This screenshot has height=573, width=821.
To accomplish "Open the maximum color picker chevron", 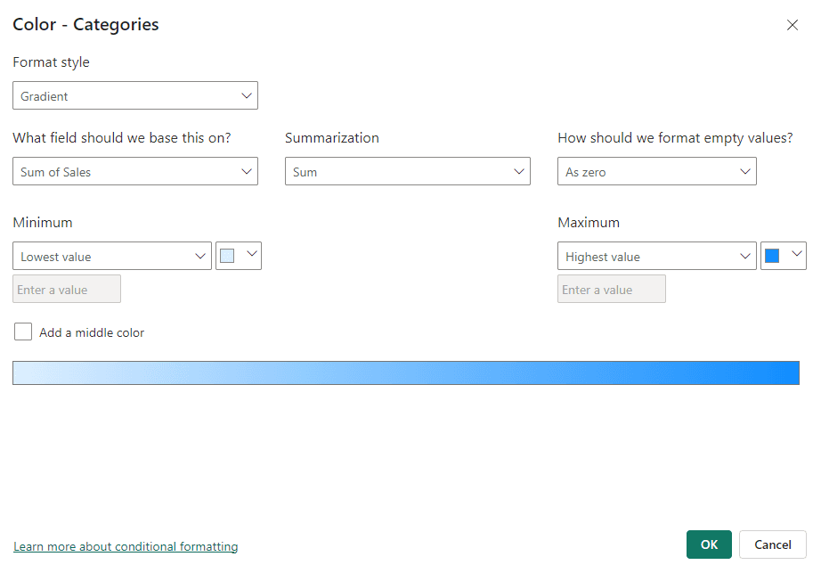I will pyautogui.click(x=797, y=254).
